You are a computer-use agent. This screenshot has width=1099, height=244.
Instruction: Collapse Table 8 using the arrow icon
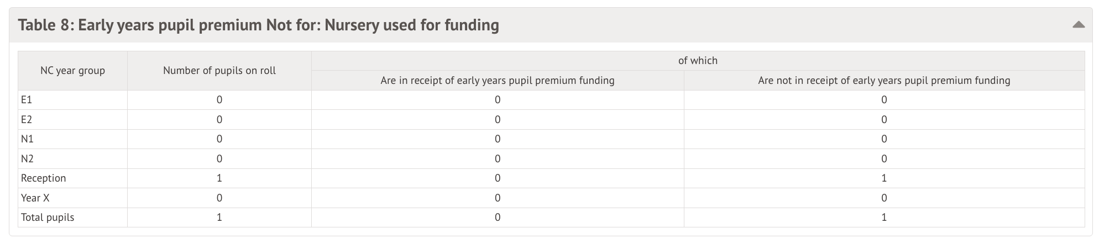click(1078, 25)
